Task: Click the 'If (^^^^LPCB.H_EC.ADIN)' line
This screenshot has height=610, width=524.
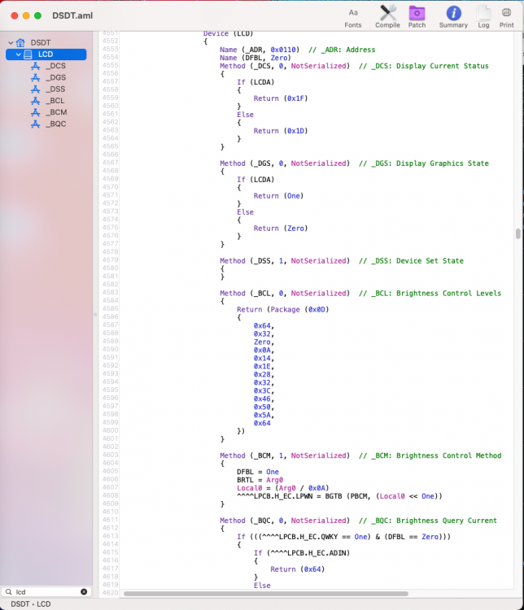Action: click(302, 553)
